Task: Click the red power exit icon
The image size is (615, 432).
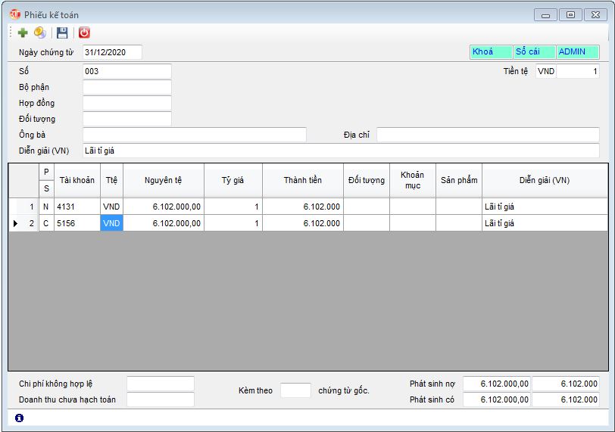Action: (x=84, y=33)
